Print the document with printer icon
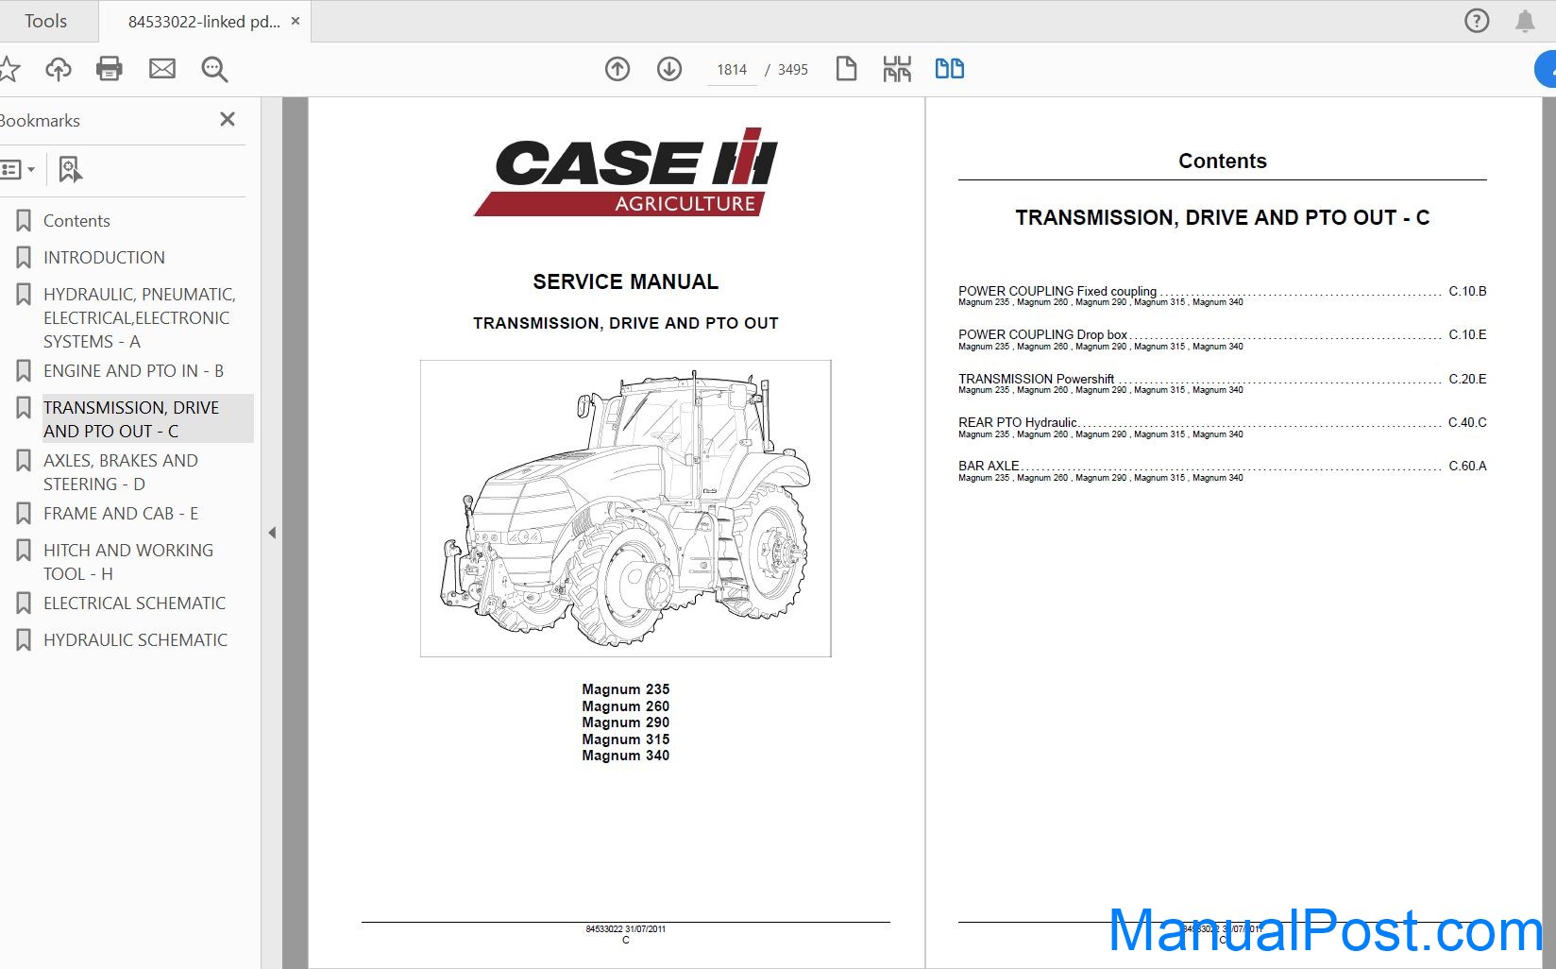The width and height of the screenshot is (1556, 969). click(110, 69)
